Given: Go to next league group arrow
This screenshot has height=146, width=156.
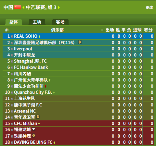Looking at the screenshot, I should [59, 7].
